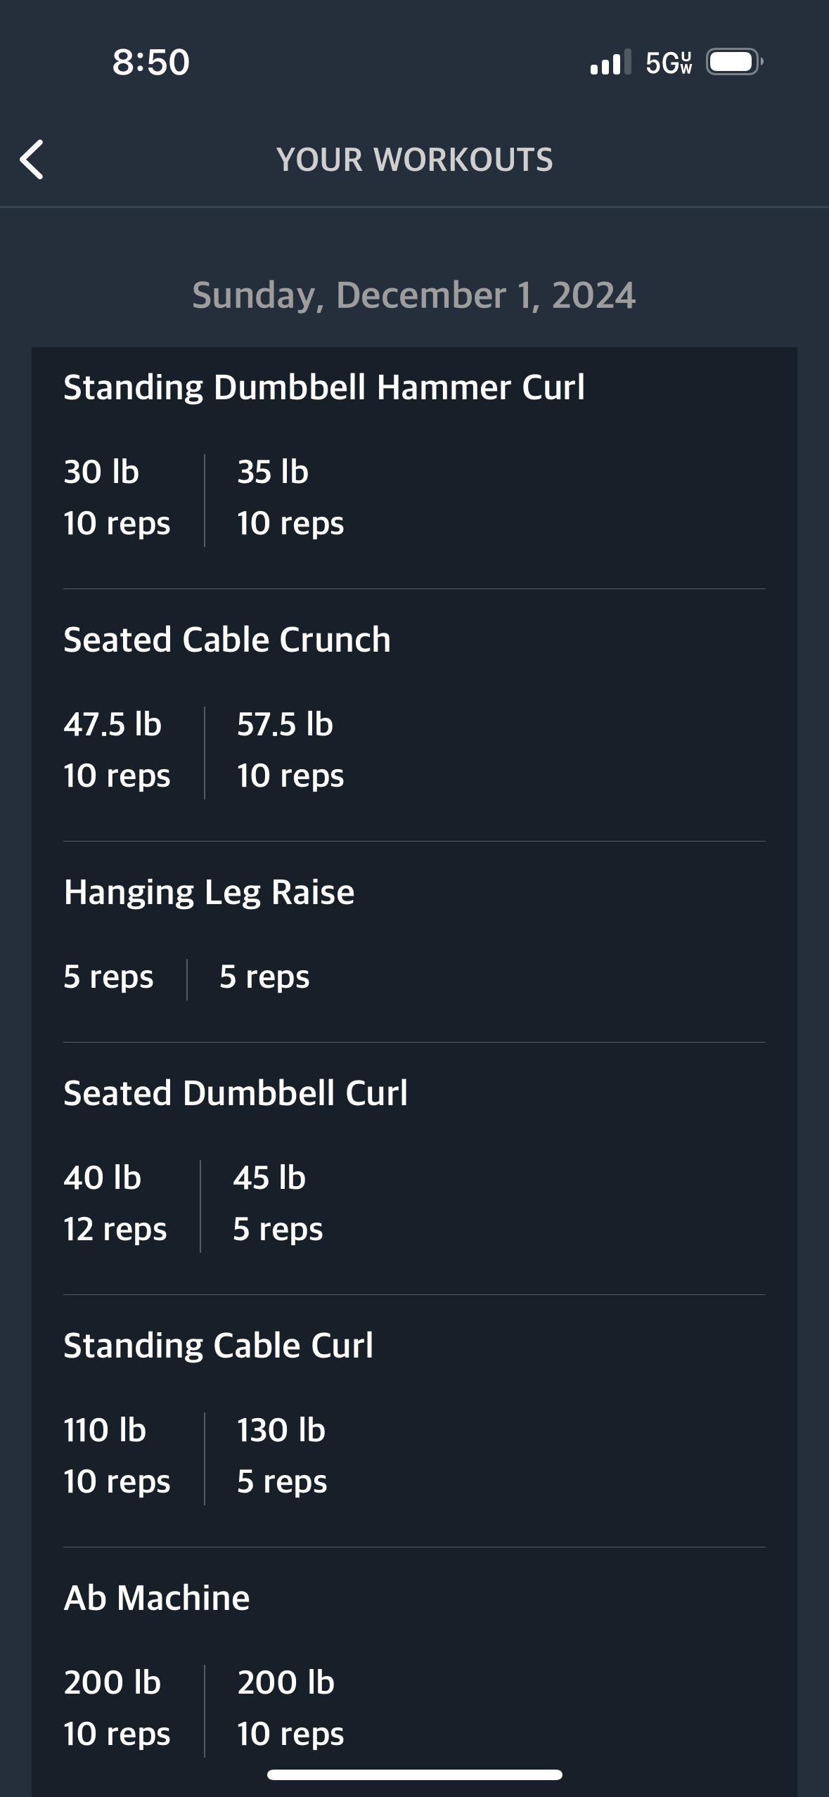
Task: Tap the 8:50 clock in status bar
Action: [x=151, y=62]
